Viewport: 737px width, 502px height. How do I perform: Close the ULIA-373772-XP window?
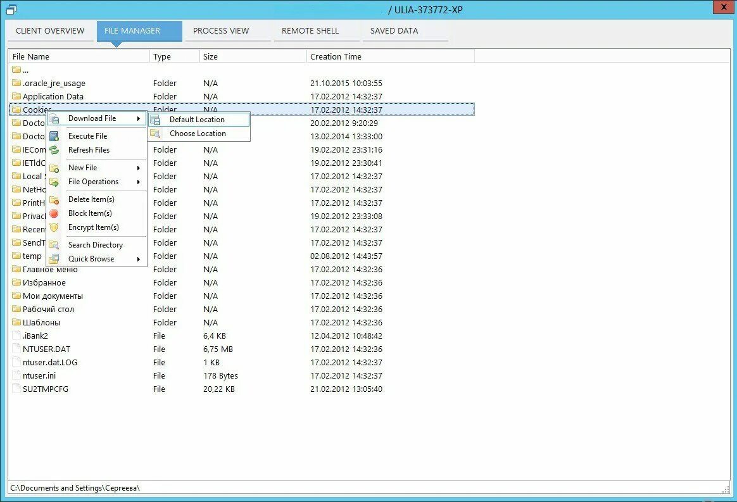point(723,7)
